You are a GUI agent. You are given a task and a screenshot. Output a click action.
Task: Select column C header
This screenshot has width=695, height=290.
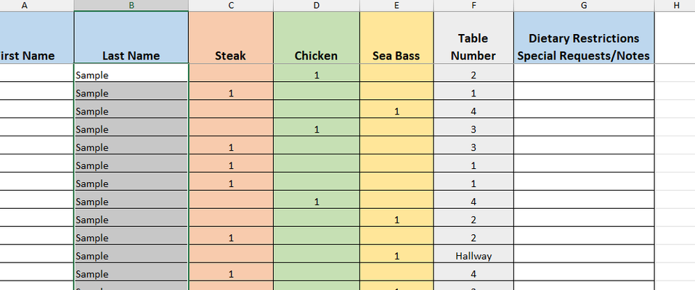231,5
